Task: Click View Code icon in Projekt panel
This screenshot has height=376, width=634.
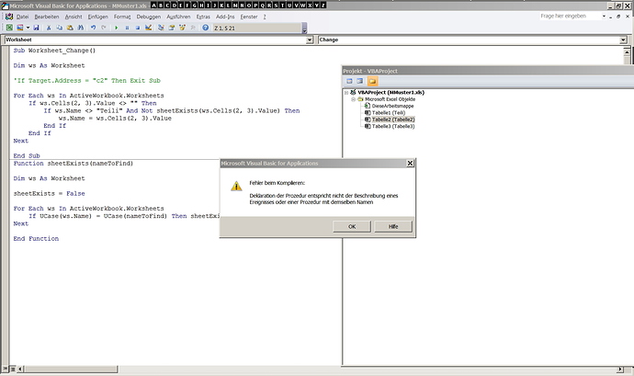Action: pos(349,81)
